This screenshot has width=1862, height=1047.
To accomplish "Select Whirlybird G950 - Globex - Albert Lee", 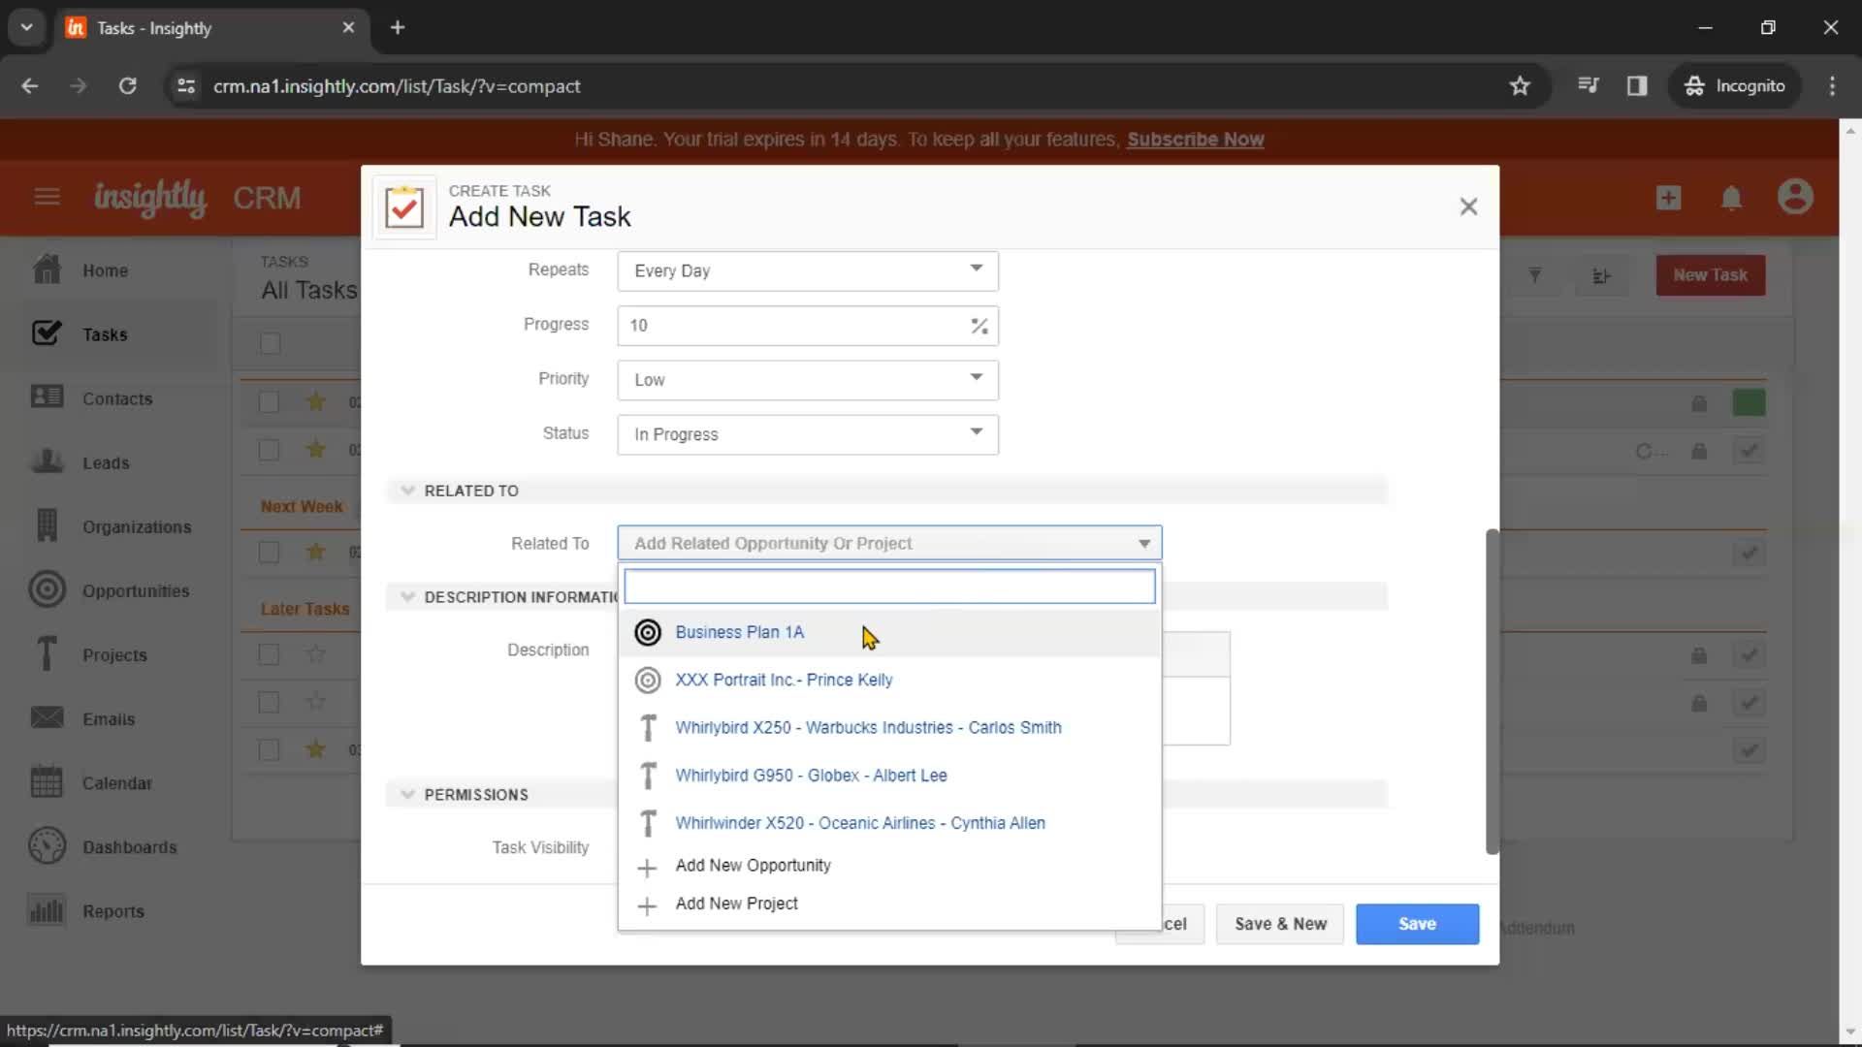I will 889,776.
